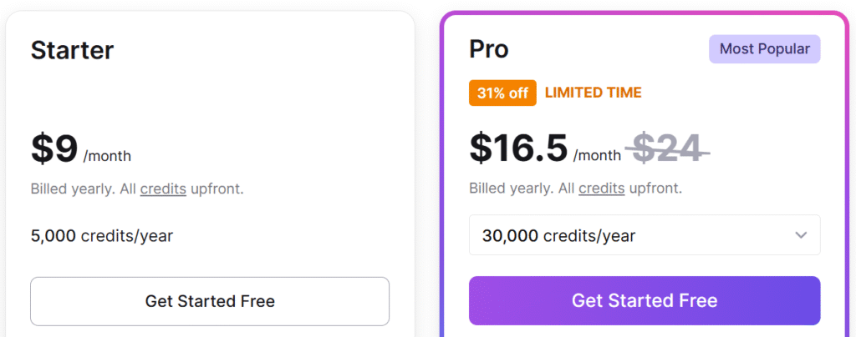This screenshot has height=337, width=856.
Task: Click the chevron arrow in credits dropdown
Action: (801, 236)
